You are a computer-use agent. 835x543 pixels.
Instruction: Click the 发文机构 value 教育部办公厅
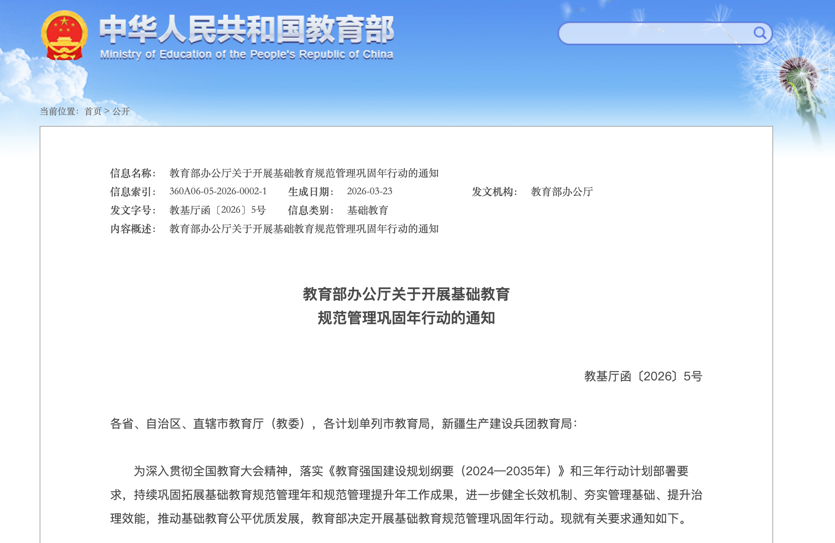pos(562,191)
